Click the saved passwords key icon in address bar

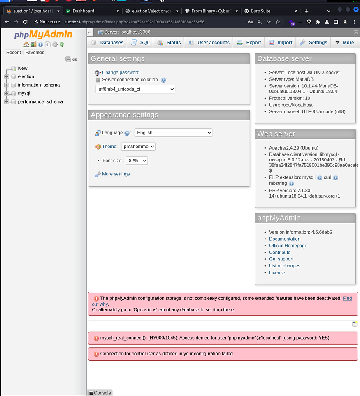[x=251, y=22]
